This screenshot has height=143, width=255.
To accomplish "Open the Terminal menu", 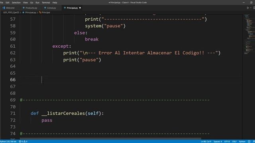I will 46,3.
